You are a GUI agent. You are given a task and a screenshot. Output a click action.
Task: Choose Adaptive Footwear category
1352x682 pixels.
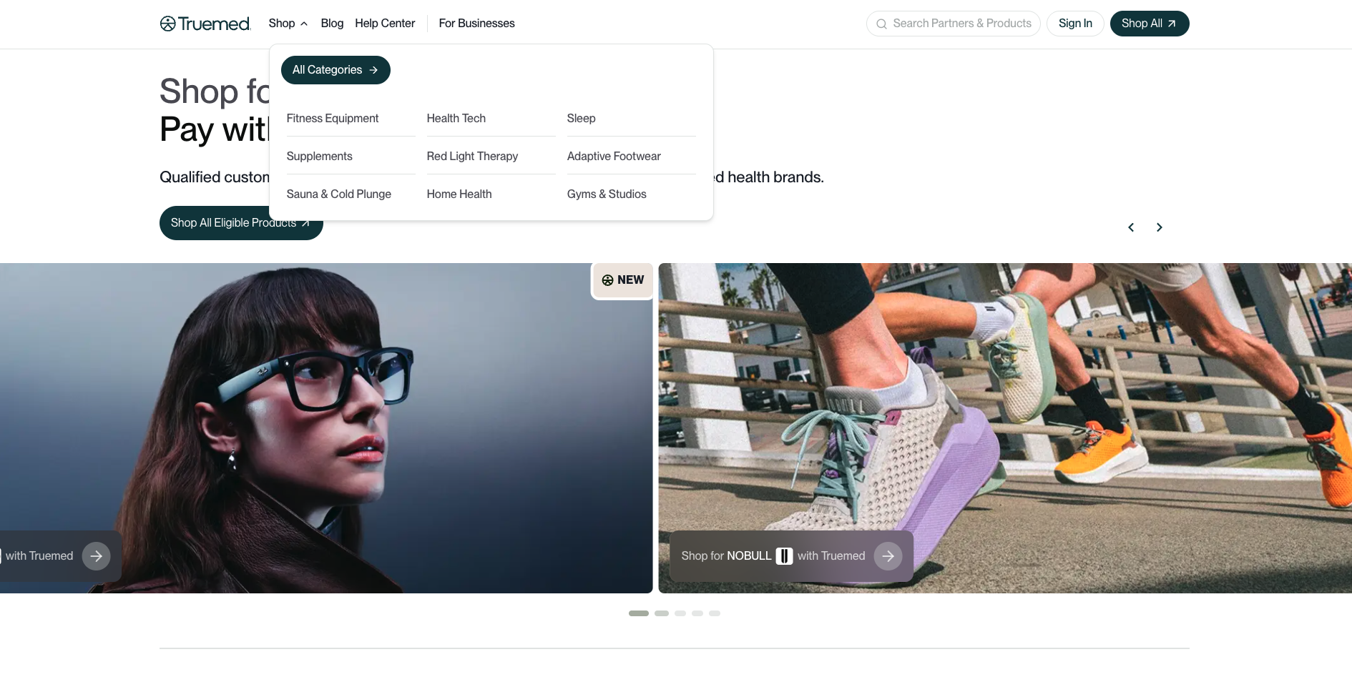[614, 157]
